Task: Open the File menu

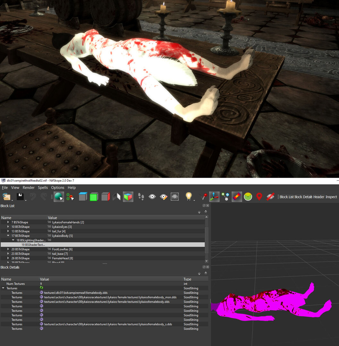Action: click(x=4, y=187)
